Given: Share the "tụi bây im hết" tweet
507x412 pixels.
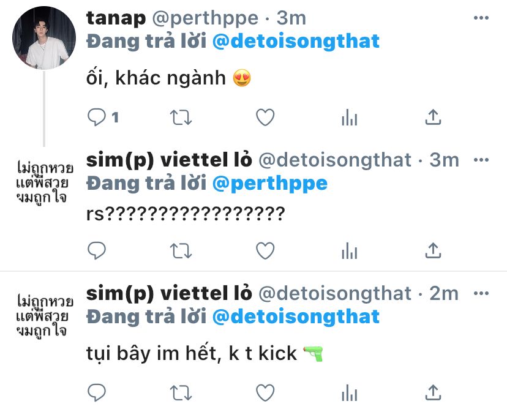Looking at the screenshot, I should (433, 391).
